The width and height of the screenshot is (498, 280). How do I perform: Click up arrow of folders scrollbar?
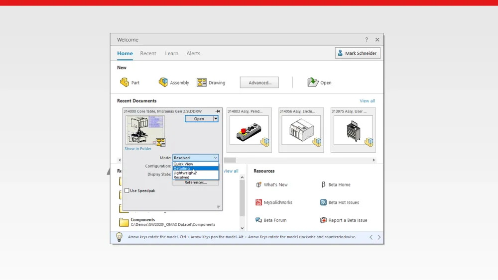click(242, 178)
